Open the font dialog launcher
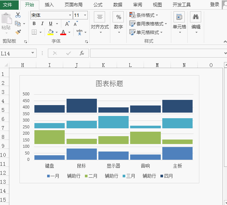Image resolution: width=227 pixels, height=205 pixels. pos(86,42)
